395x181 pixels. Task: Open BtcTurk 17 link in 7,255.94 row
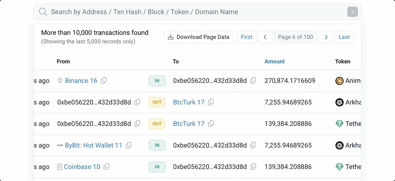coord(189,102)
